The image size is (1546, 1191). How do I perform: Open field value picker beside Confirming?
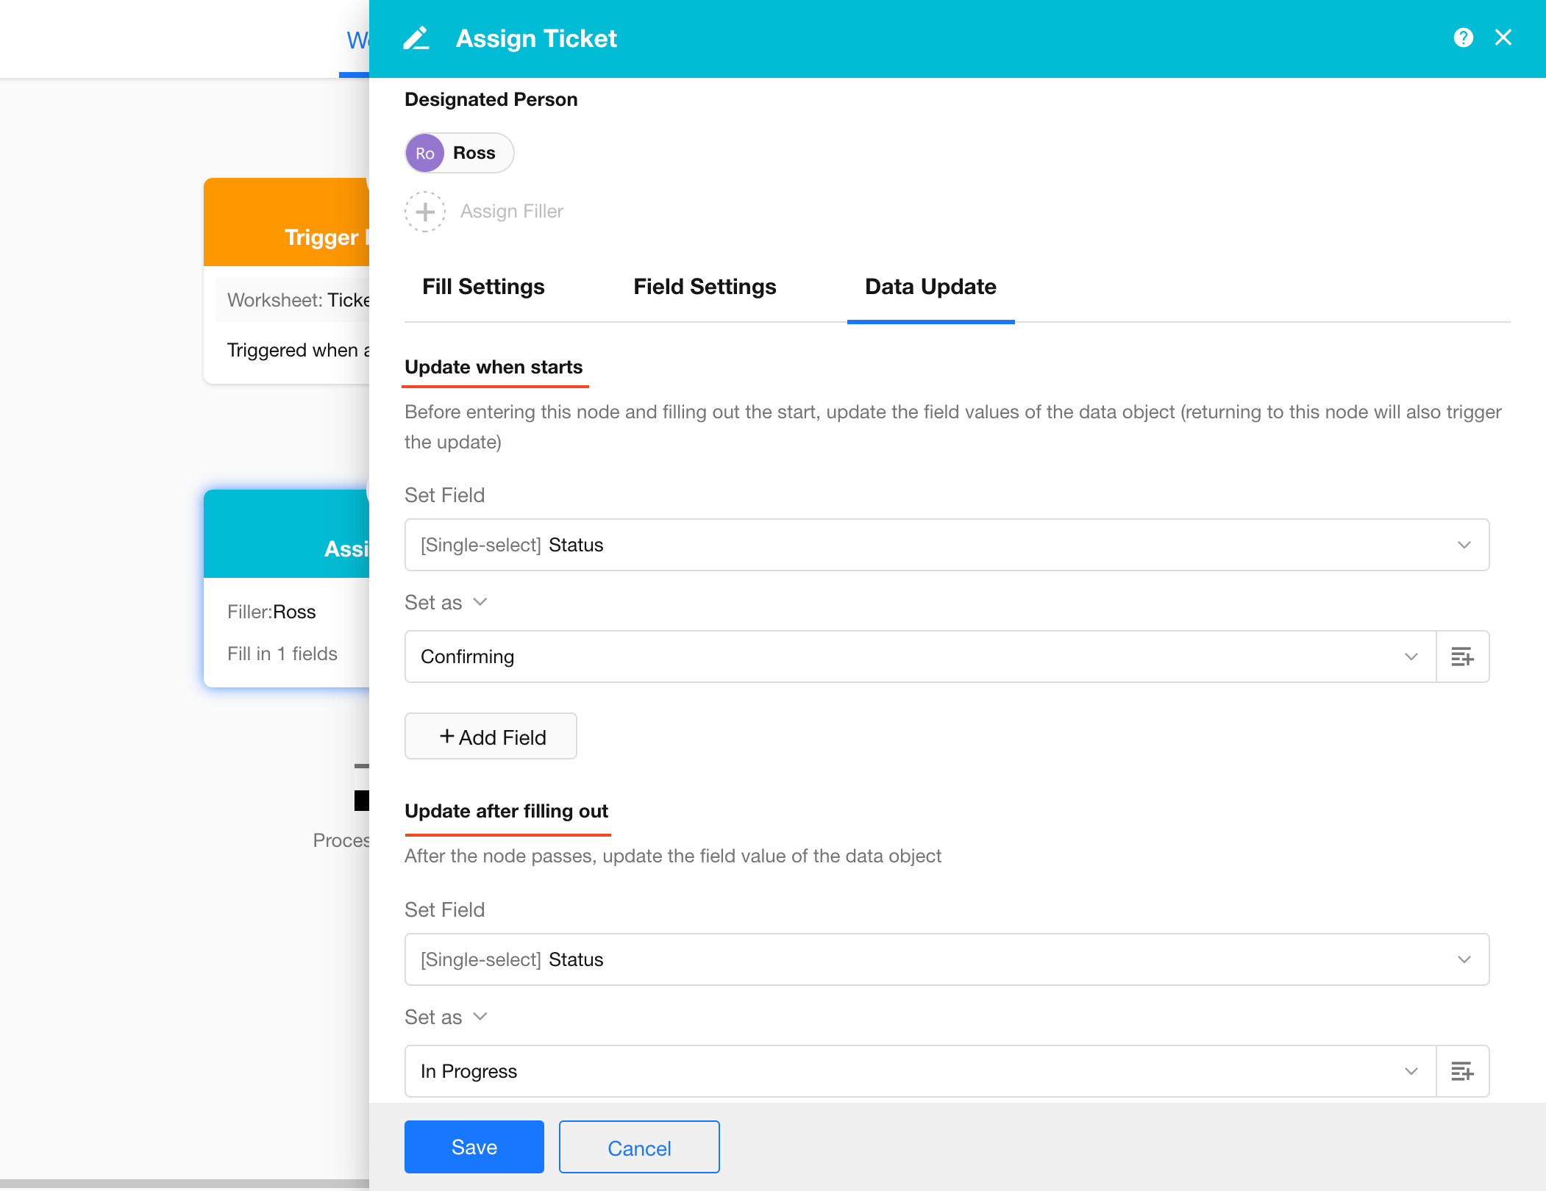[1462, 657]
